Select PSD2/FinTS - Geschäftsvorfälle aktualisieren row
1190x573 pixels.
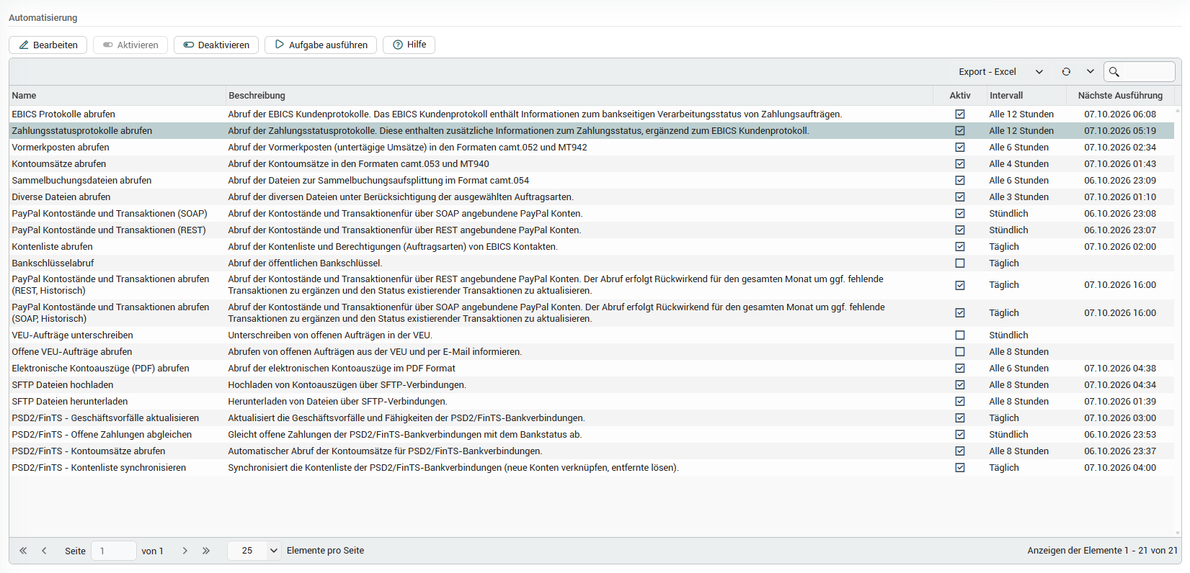pyautogui.click(x=592, y=418)
